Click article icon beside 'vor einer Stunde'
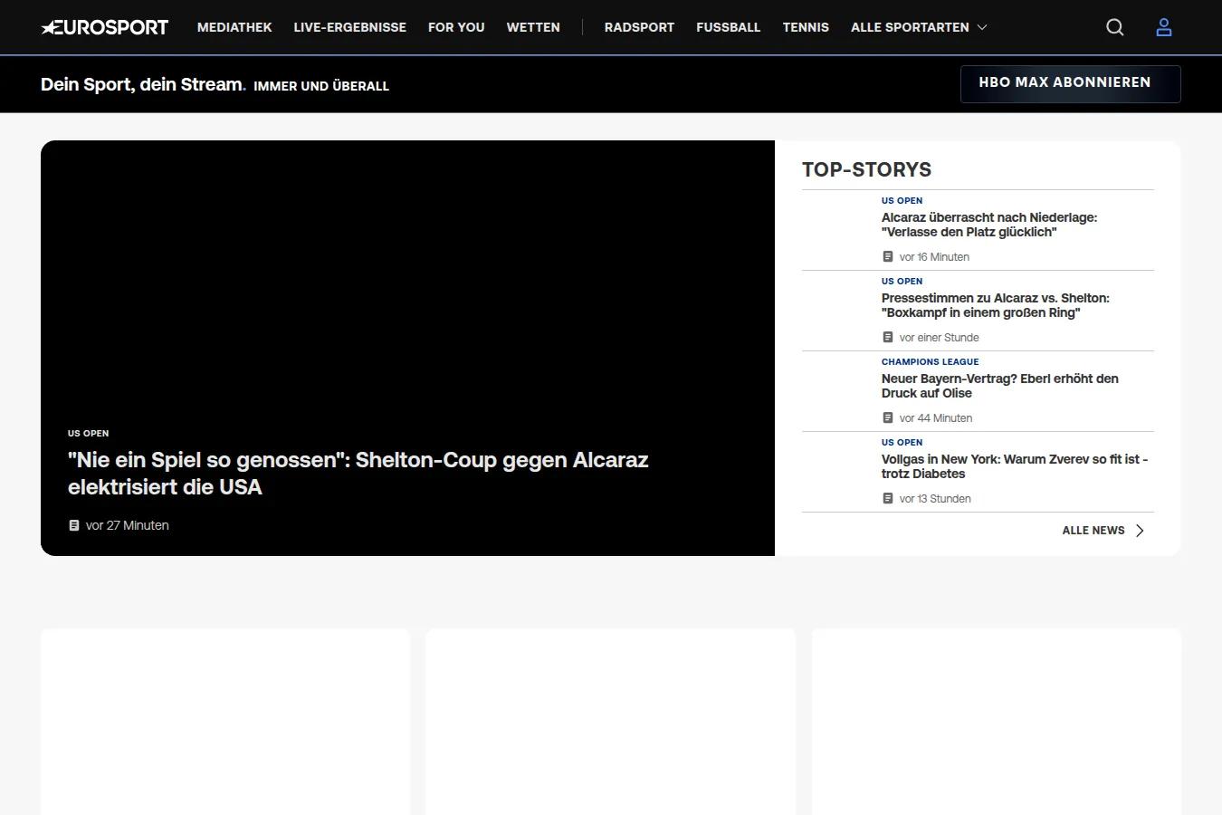This screenshot has height=815, width=1222. tap(888, 337)
